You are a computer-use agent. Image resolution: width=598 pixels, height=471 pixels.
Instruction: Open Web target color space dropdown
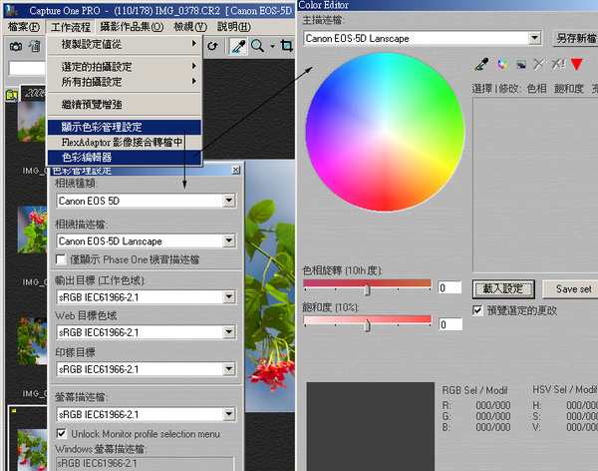click(229, 332)
